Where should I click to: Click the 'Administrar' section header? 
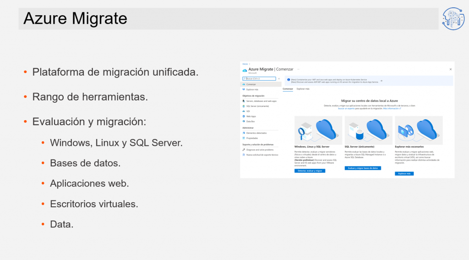click(248, 128)
